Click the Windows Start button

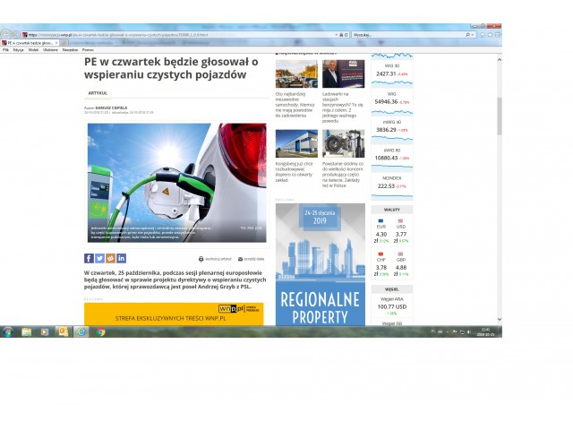pyautogui.click(x=7, y=331)
